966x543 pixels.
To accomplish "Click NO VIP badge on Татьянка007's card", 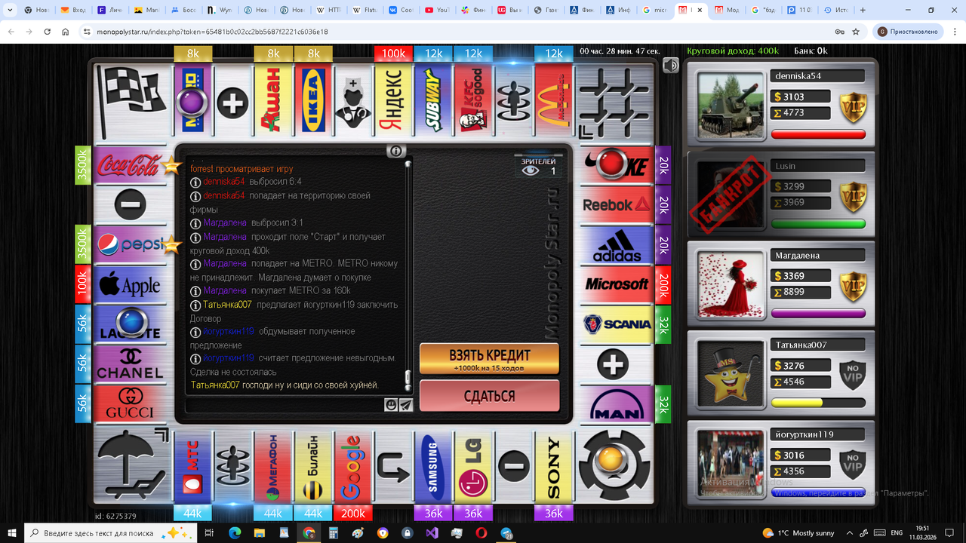I will (854, 376).
